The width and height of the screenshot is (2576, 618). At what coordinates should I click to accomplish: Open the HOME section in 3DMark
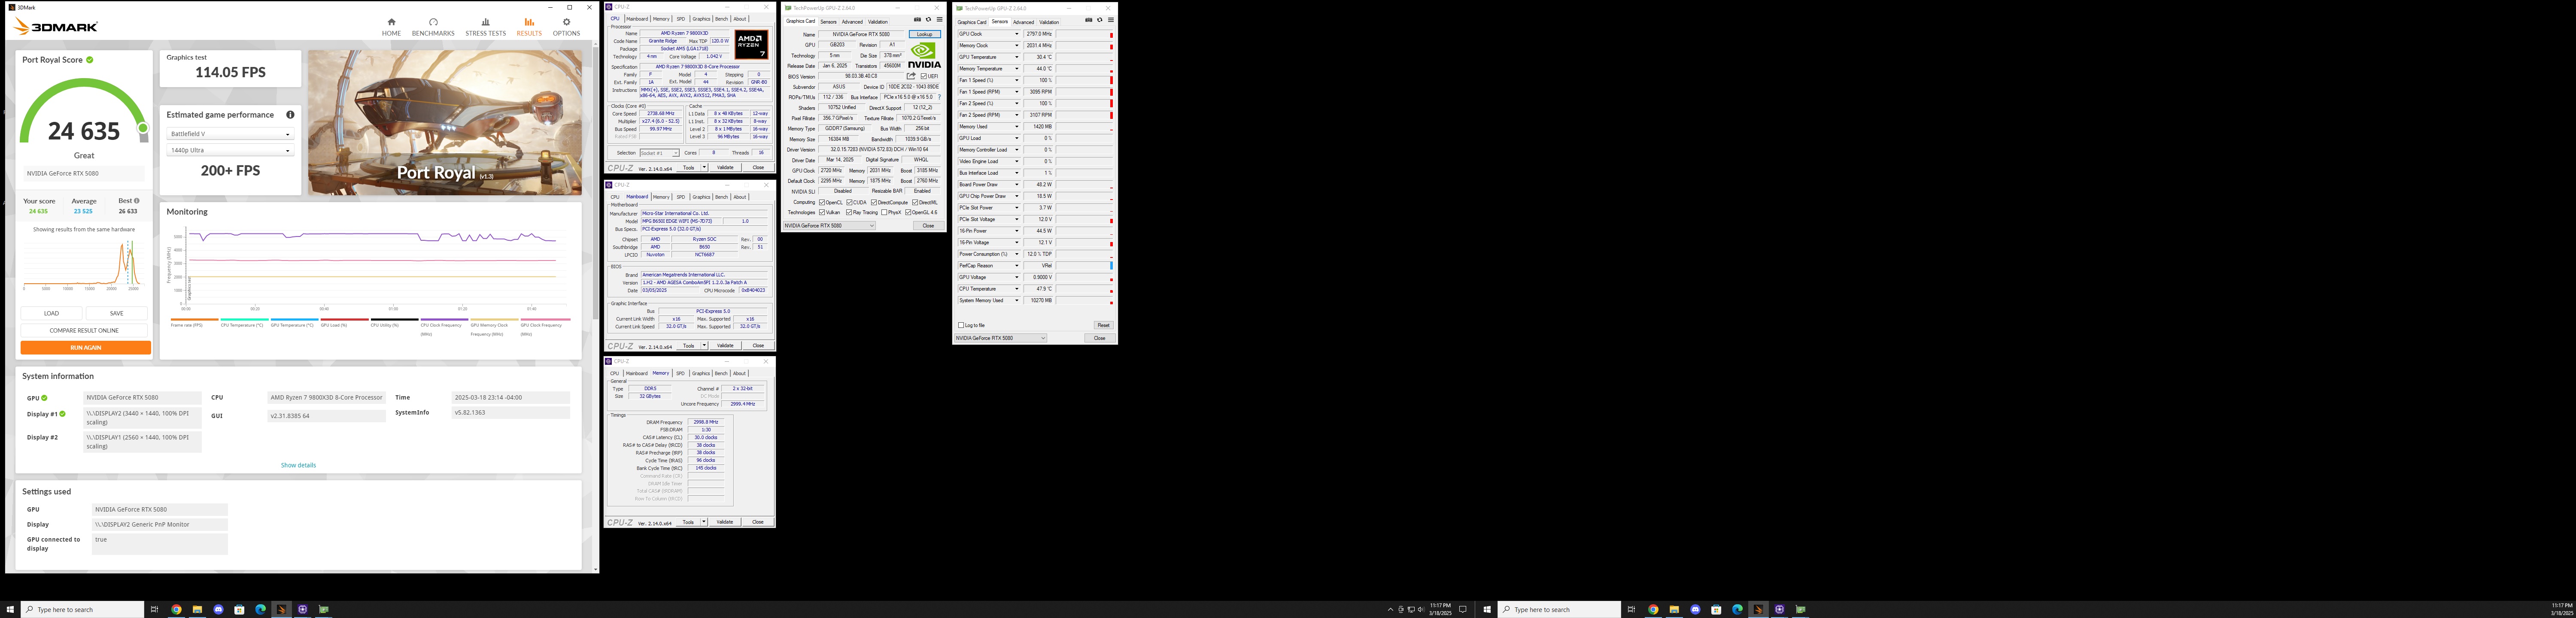click(x=391, y=27)
